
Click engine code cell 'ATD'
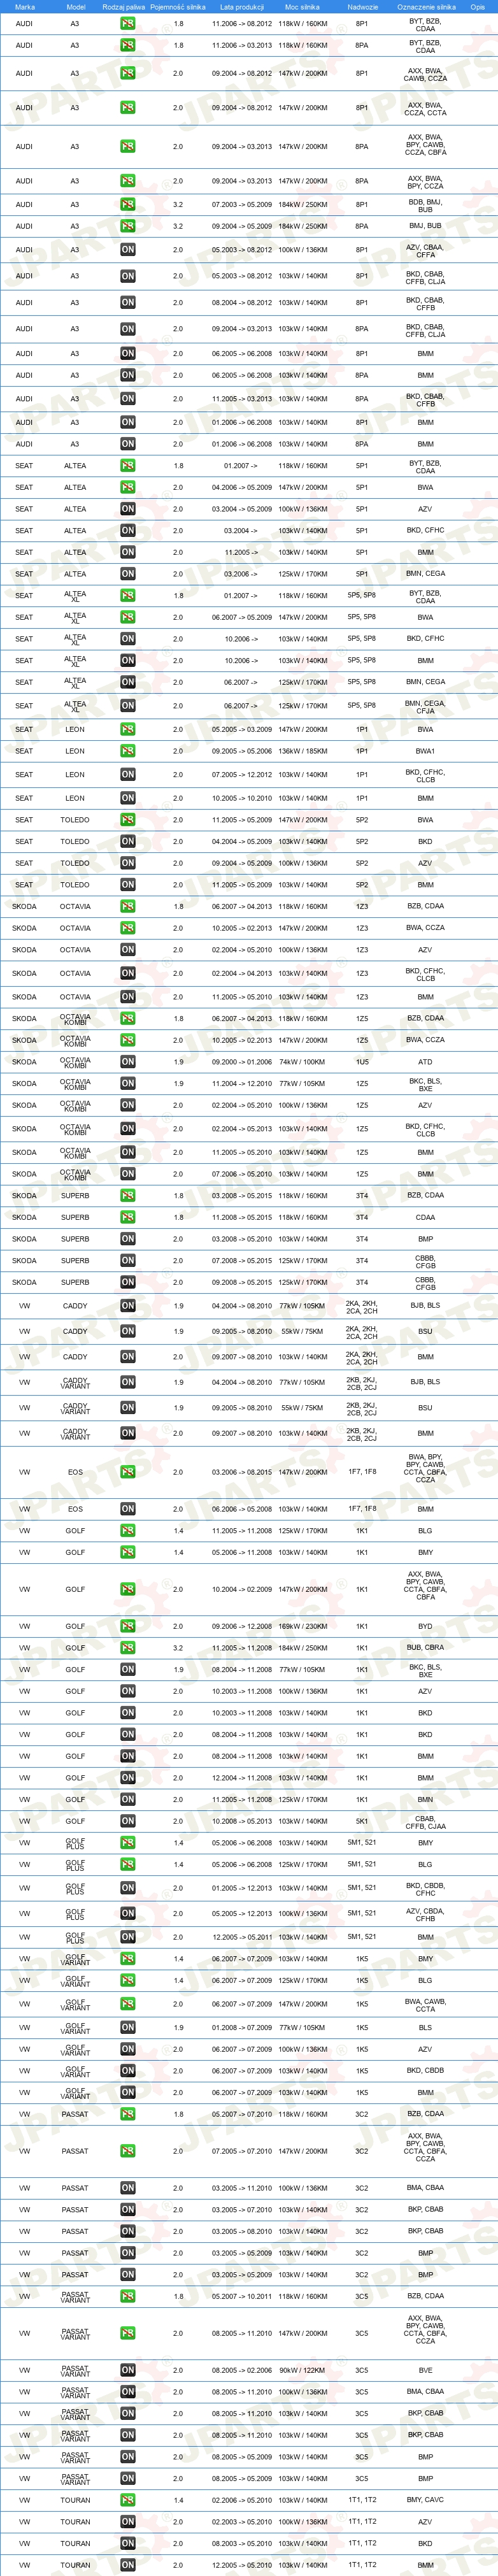(x=425, y=1062)
